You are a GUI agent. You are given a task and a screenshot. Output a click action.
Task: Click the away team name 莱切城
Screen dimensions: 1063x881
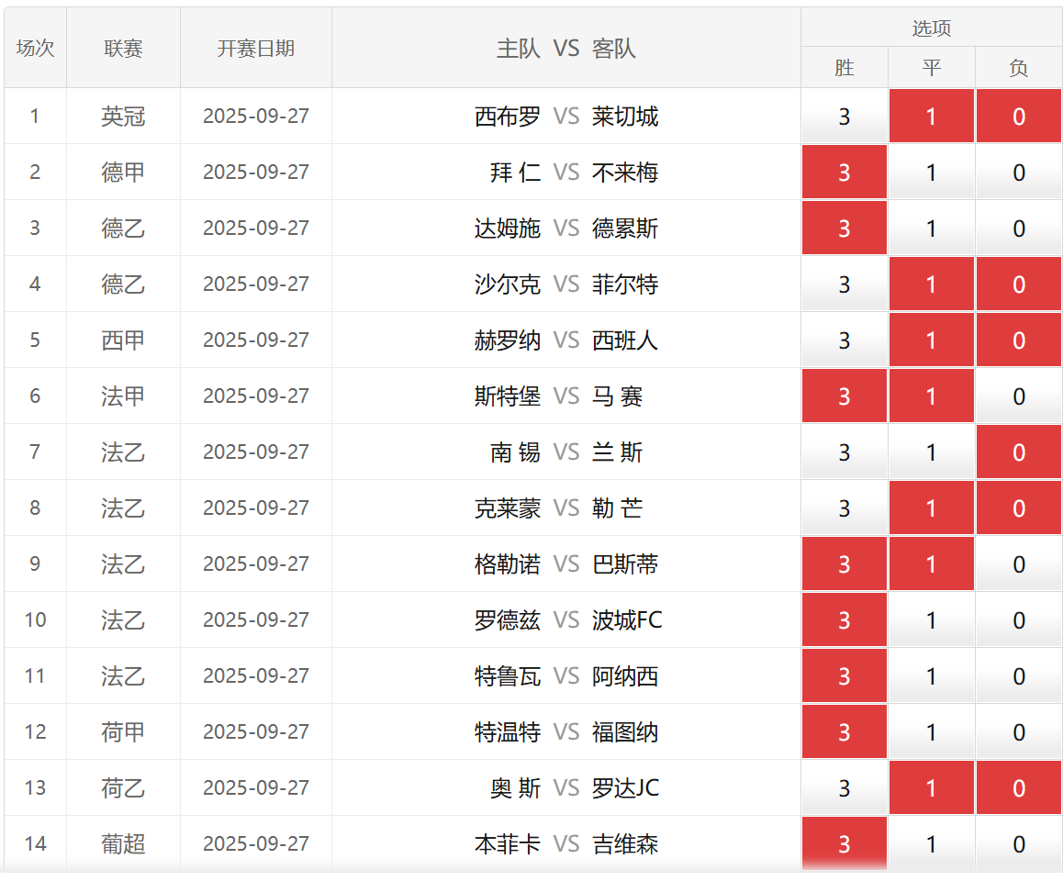625,117
